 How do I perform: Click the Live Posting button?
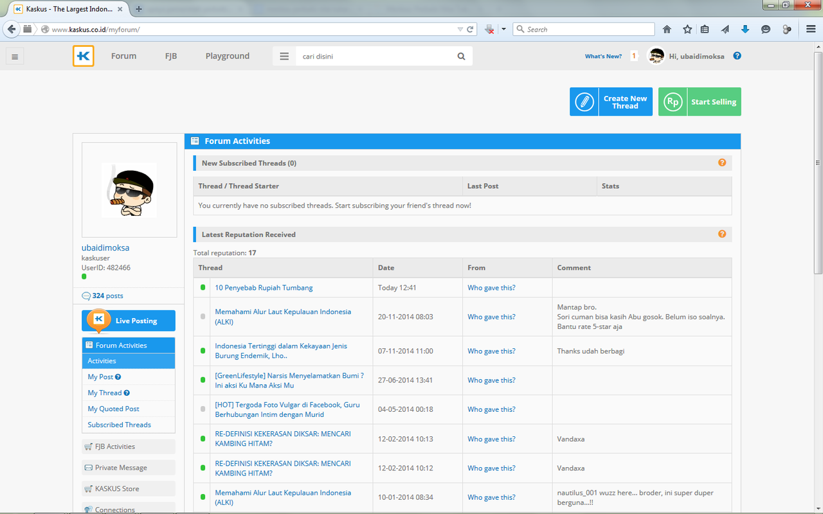129,321
